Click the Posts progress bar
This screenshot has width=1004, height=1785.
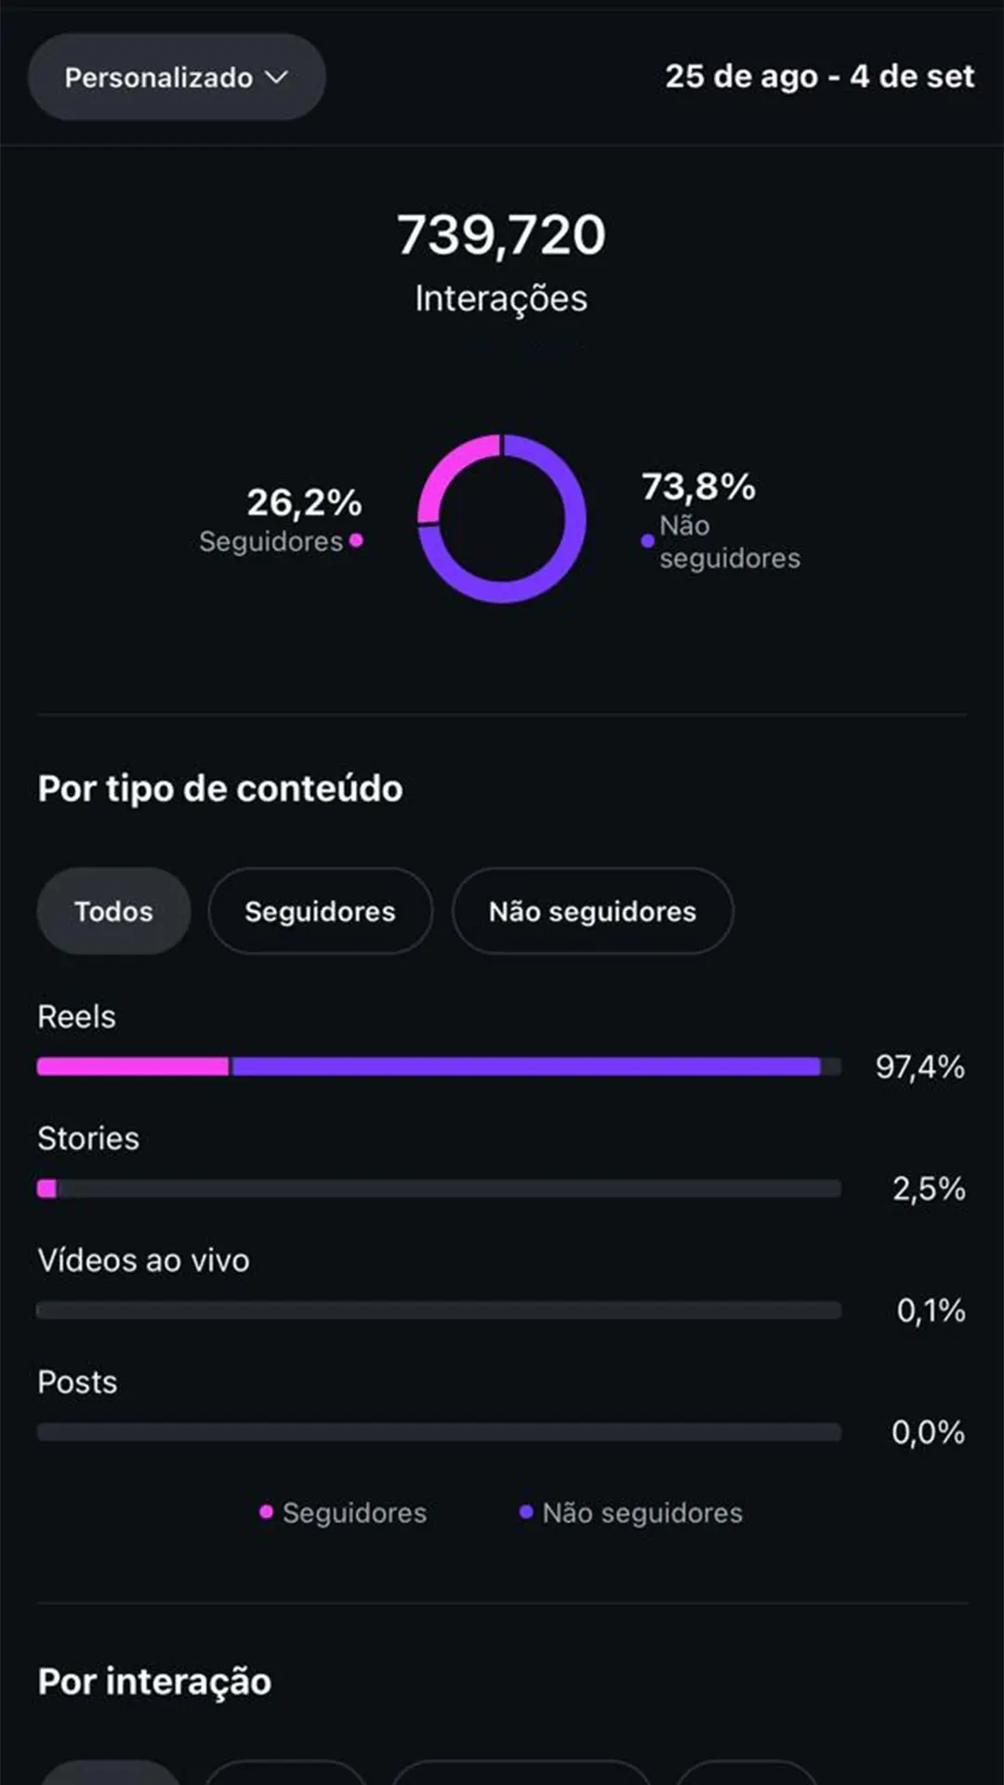437,1432
